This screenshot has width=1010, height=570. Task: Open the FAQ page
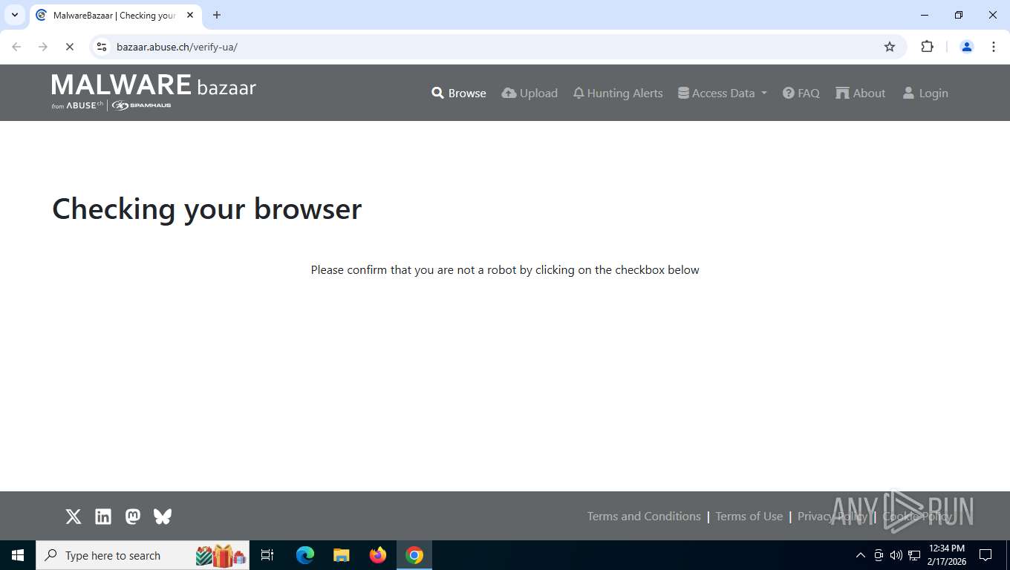click(801, 93)
